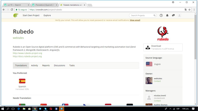Click the search magnifier icon
This screenshot has height=111, width=198.
click(x=154, y=15)
